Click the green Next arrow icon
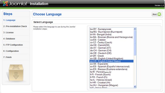 tap(159, 14)
